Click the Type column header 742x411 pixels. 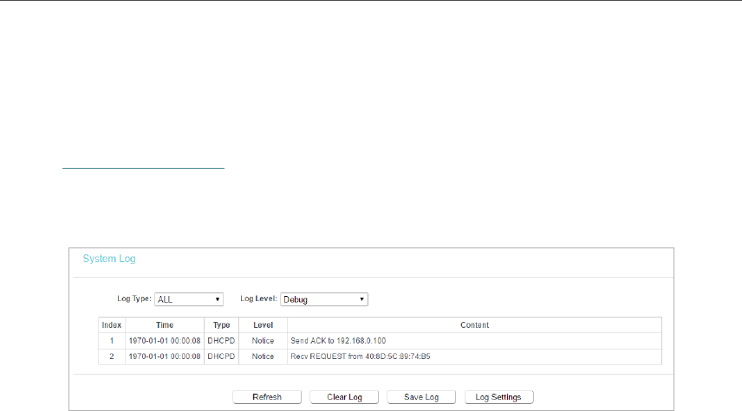coord(221,325)
